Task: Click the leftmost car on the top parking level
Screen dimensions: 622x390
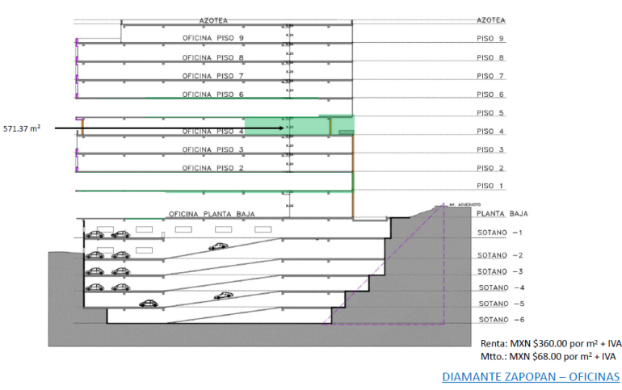Action: click(x=96, y=234)
